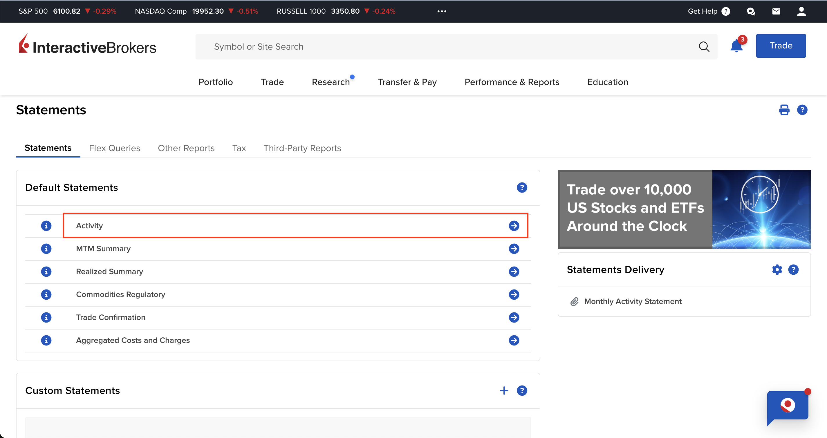Open the Trade navigation menu
Viewport: 827px width, 438px height.
pyautogui.click(x=272, y=82)
